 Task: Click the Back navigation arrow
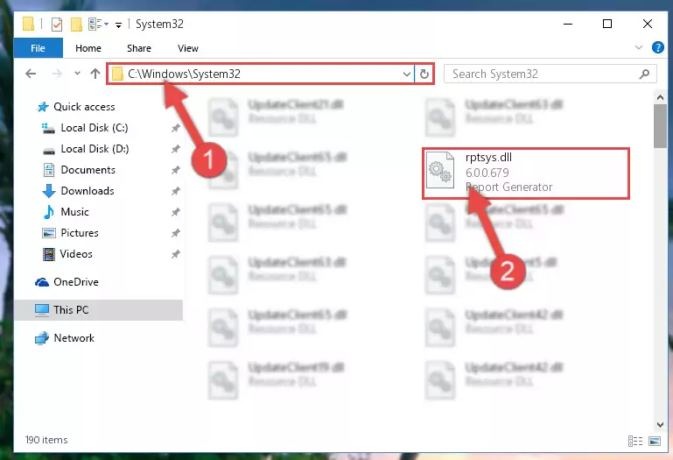click(x=31, y=74)
